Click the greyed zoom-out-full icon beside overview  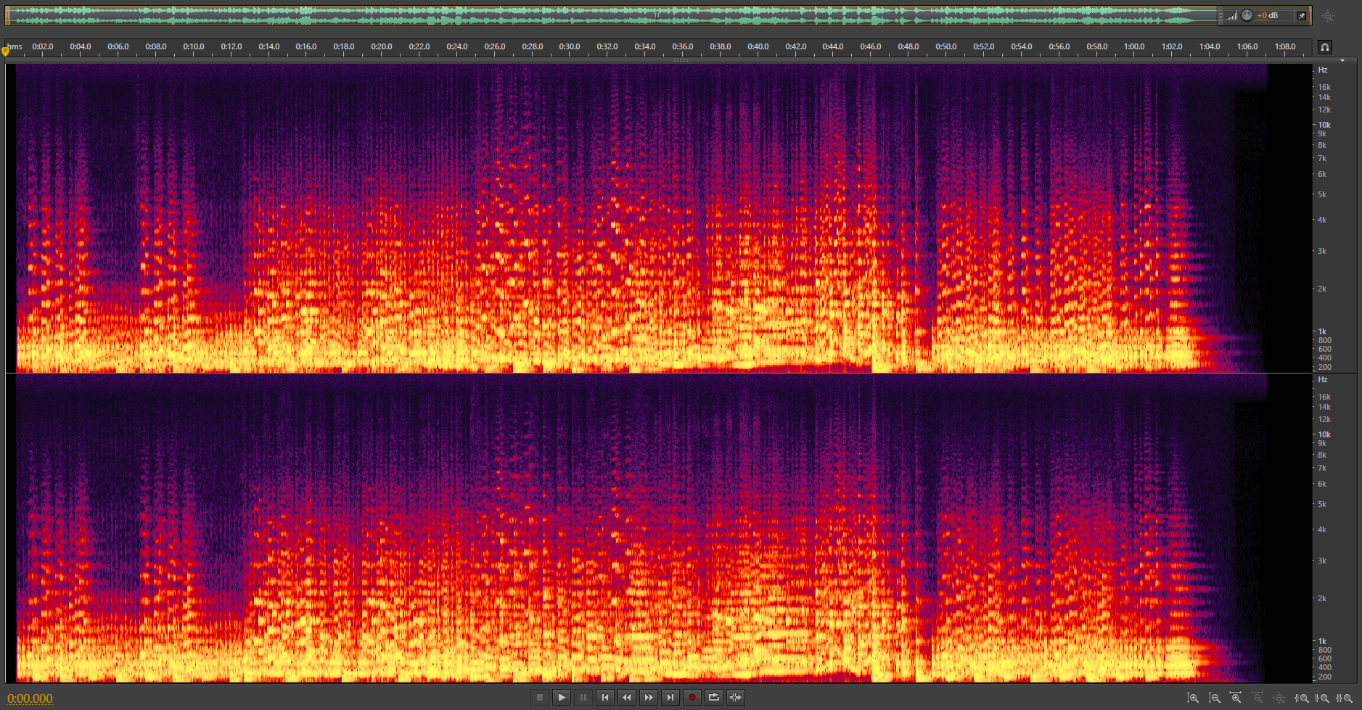pos(1328,15)
